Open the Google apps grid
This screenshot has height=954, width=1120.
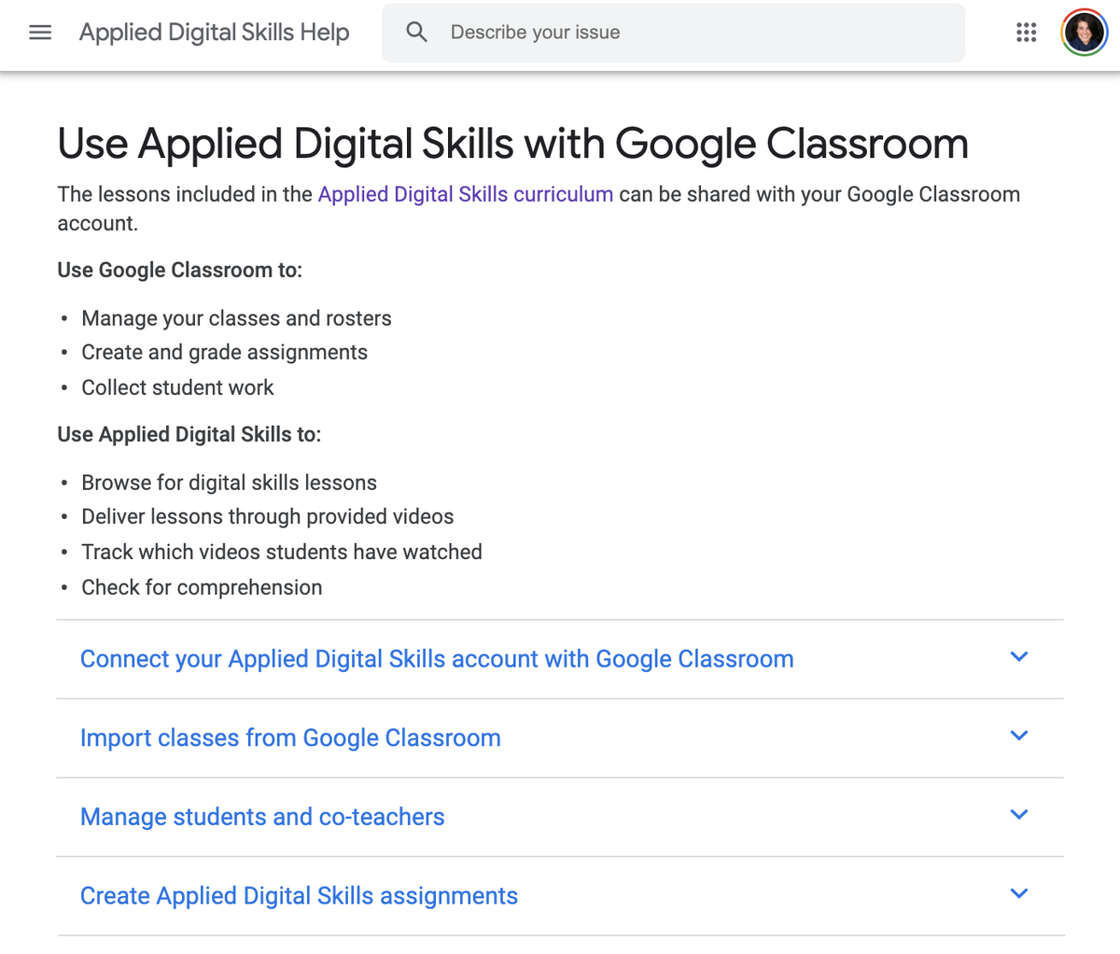click(x=1027, y=33)
